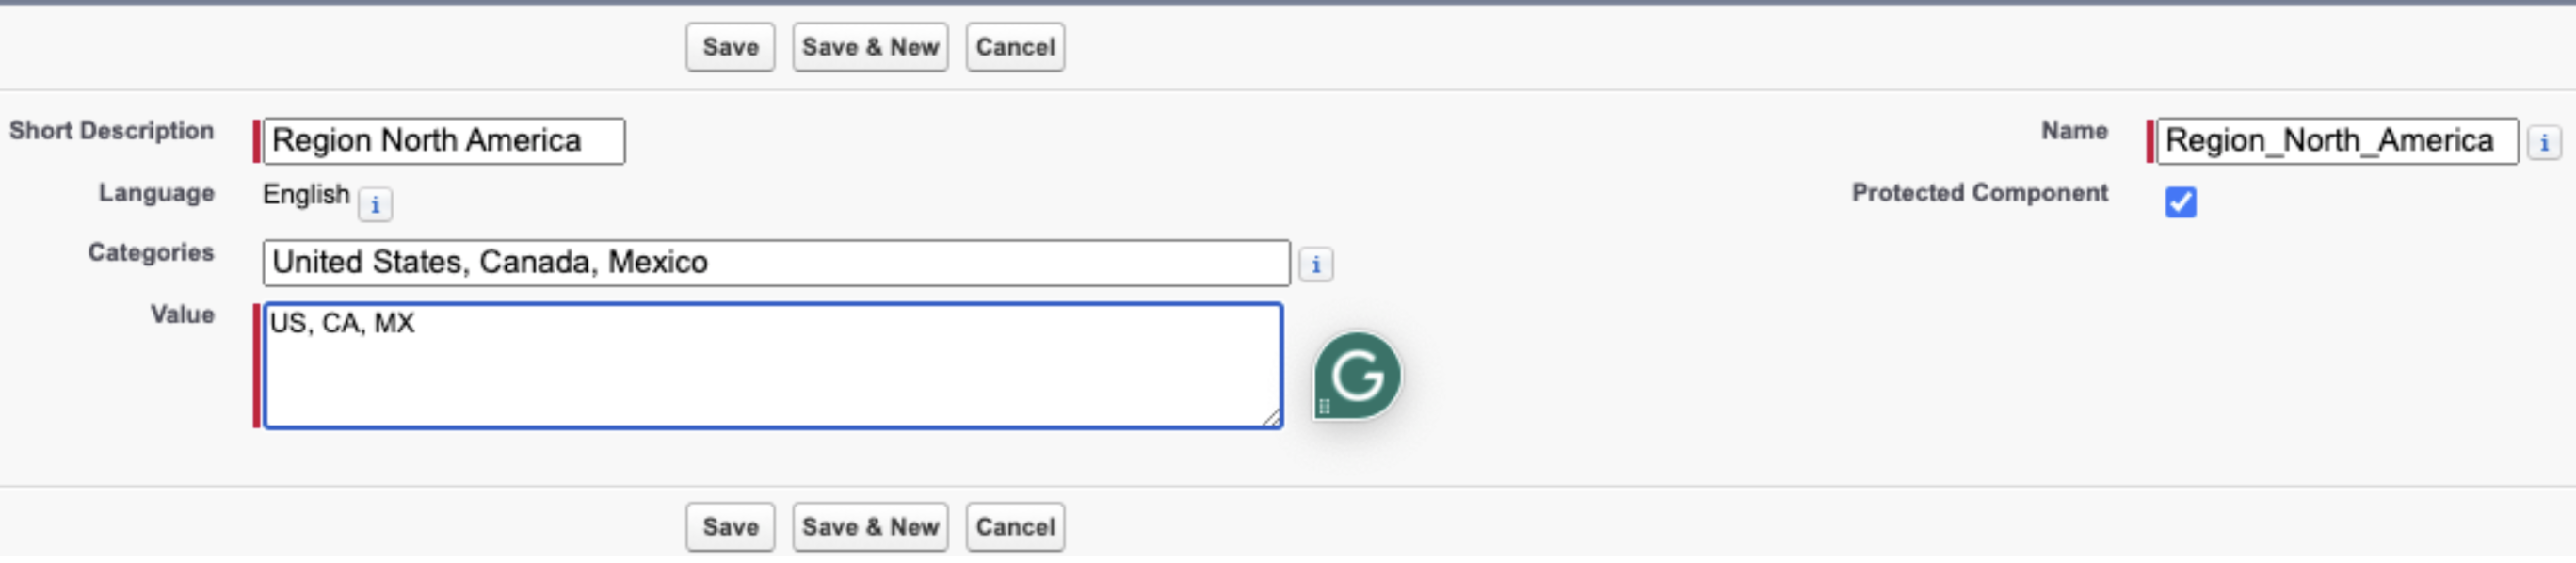Click the Short Description label
Screen dimensions: 2576x563
pyautogui.click(x=112, y=131)
